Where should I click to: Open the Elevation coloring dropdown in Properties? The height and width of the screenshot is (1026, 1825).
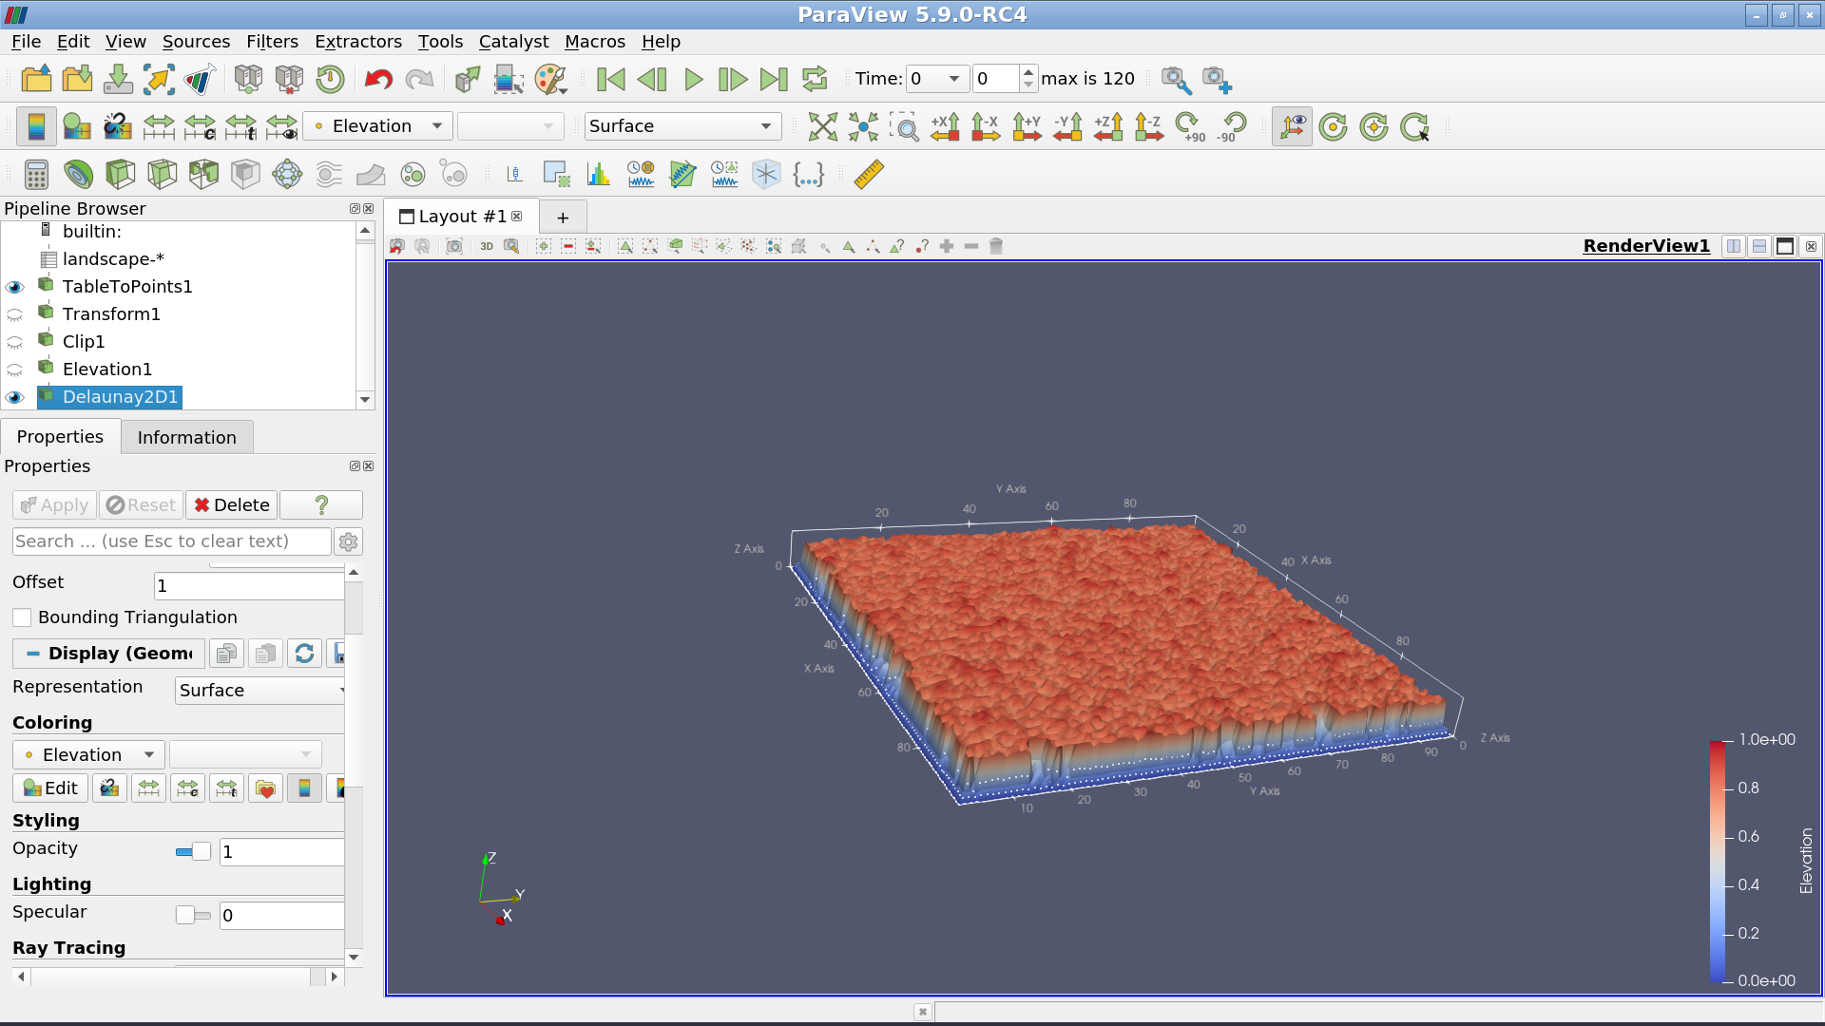point(89,755)
